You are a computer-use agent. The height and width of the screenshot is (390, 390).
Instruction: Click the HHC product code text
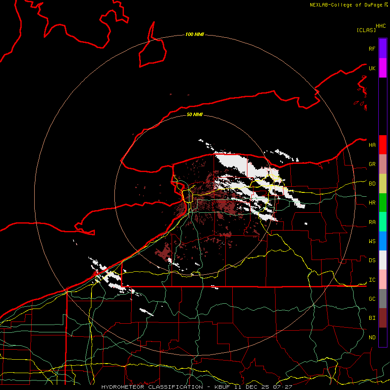click(x=381, y=26)
